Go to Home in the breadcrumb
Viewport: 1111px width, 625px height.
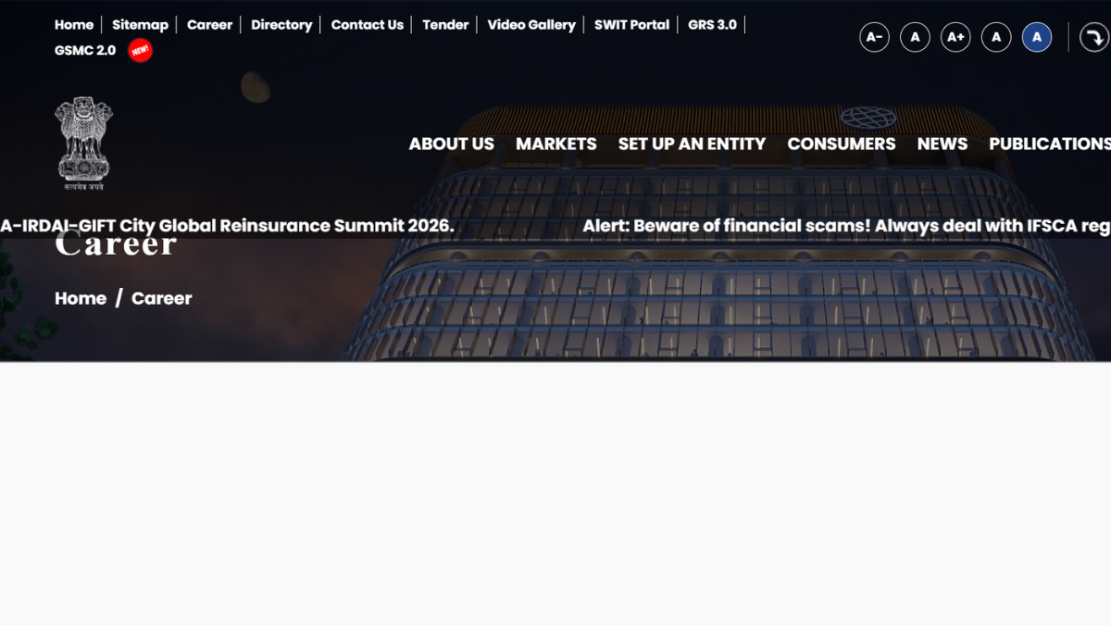coord(81,298)
